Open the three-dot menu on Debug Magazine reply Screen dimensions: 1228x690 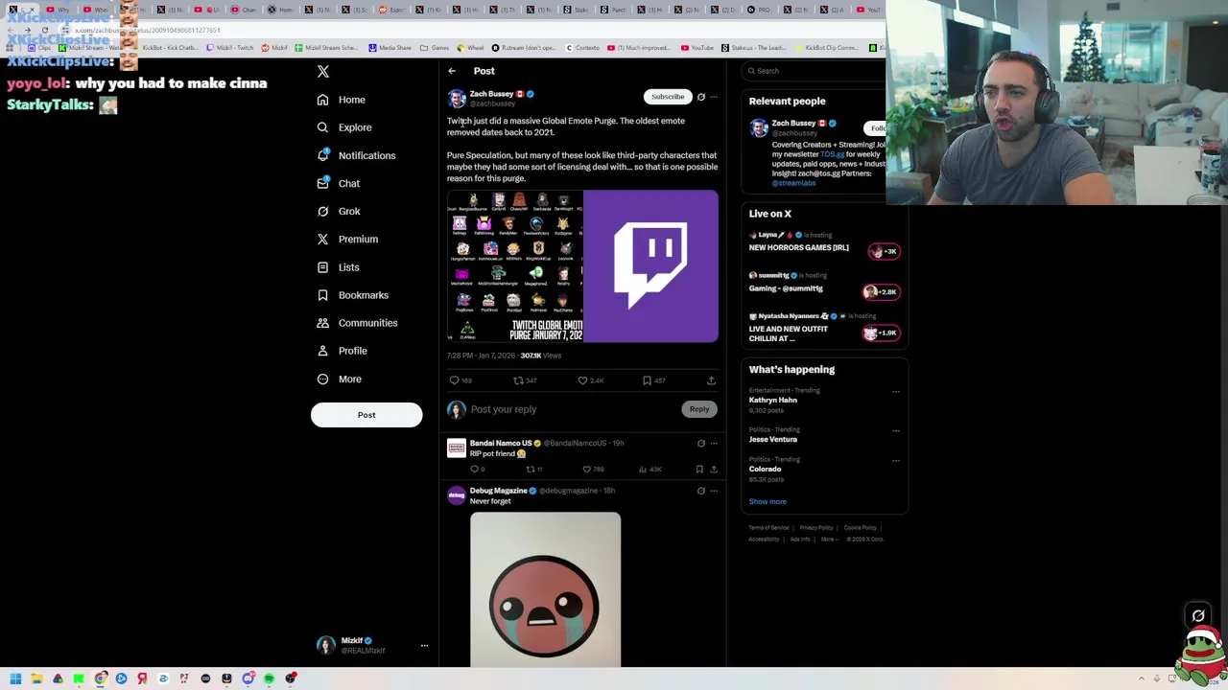714,491
